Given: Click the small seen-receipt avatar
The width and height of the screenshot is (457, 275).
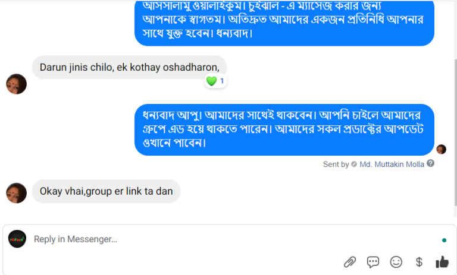Looking at the screenshot, I should [x=441, y=149].
